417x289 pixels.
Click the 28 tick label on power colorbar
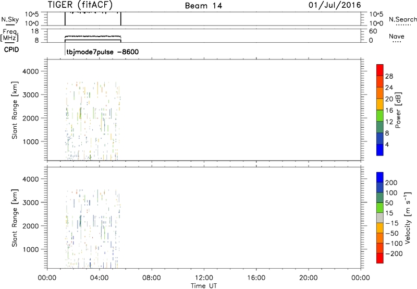pyautogui.click(x=389, y=76)
